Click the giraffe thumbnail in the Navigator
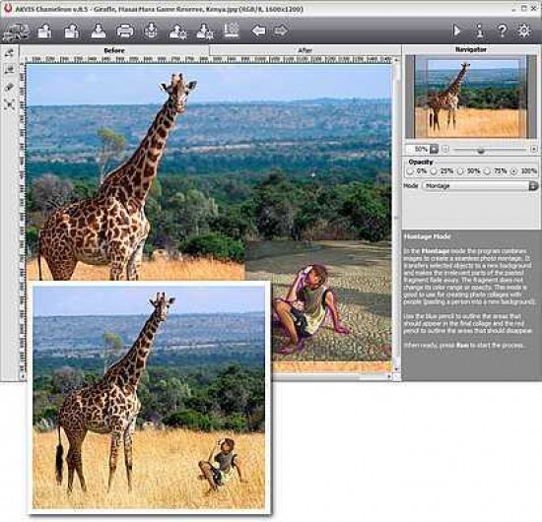The image size is (542, 522). [471, 97]
